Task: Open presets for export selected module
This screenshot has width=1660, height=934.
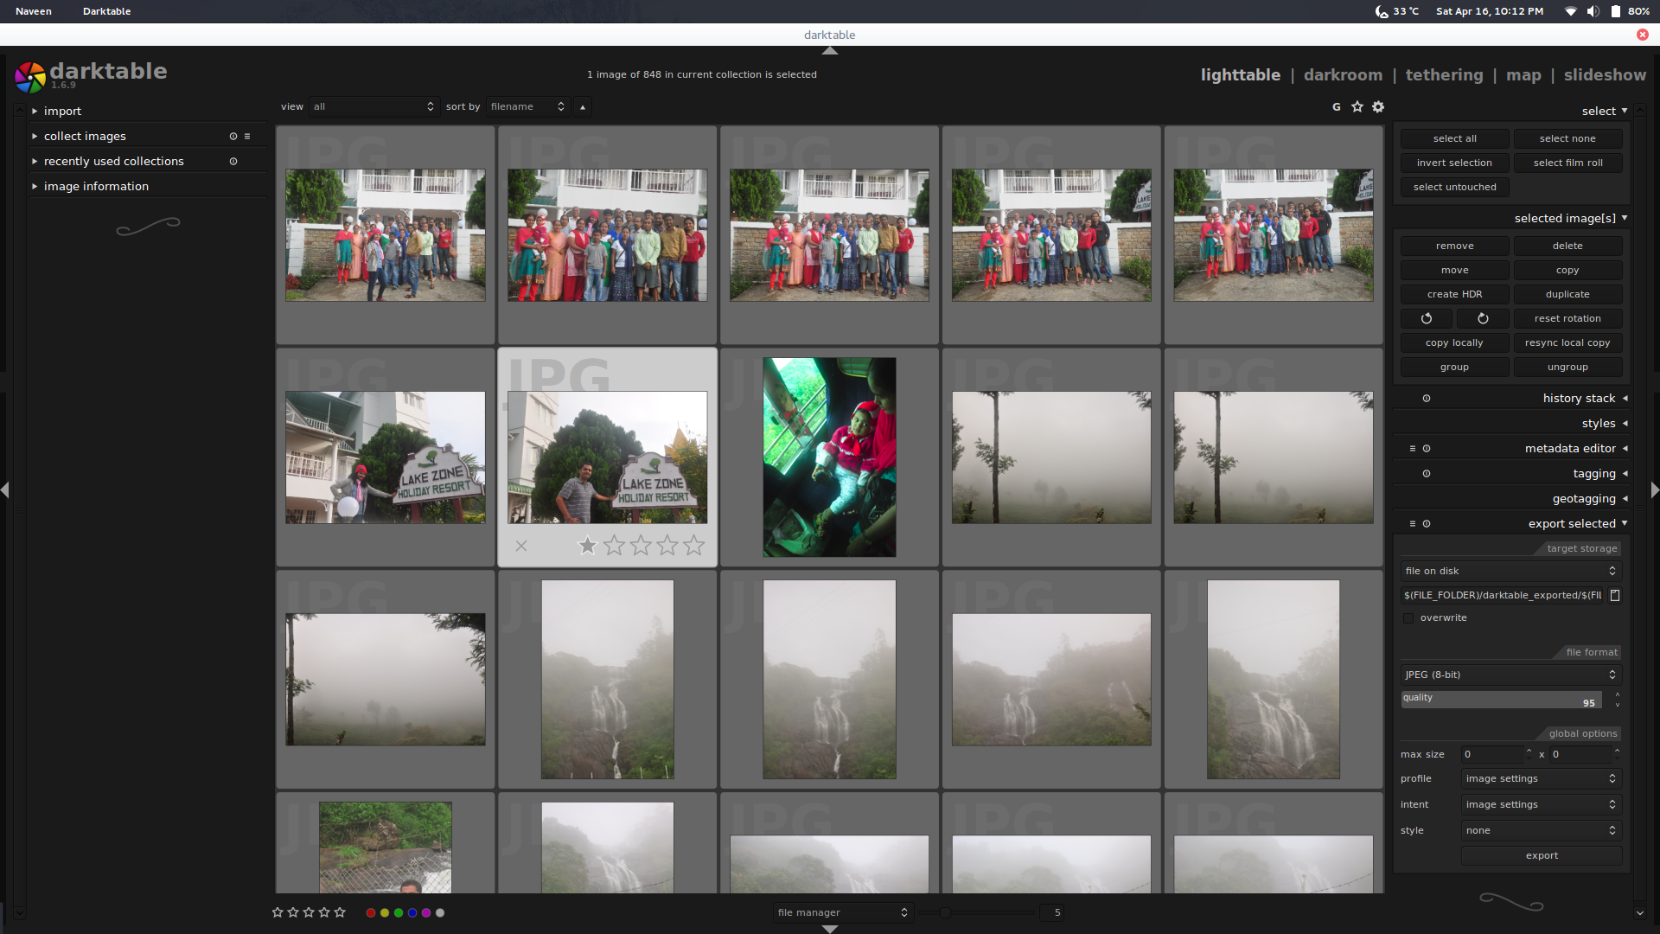Action: [x=1413, y=524]
